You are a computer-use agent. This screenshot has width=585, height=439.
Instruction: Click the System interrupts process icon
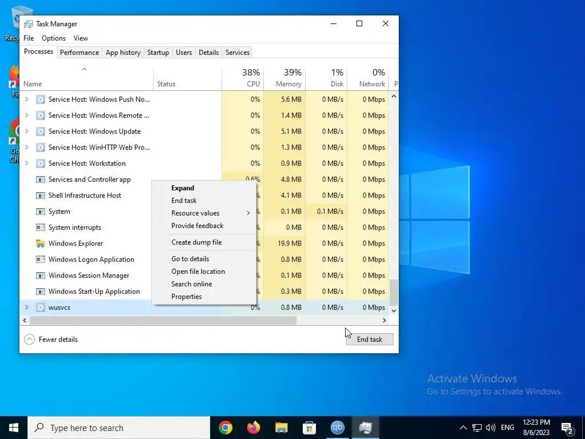(41, 228)
